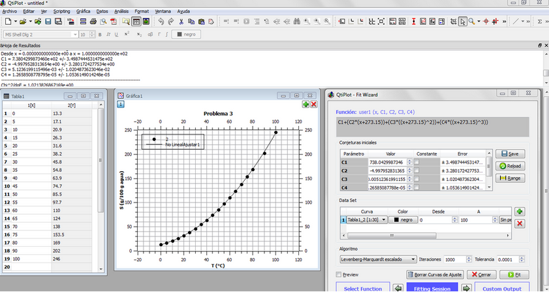Click the Range button
The width and height of the screenshot is (549, 292).
pyautogui.click(x=510, y=178)
